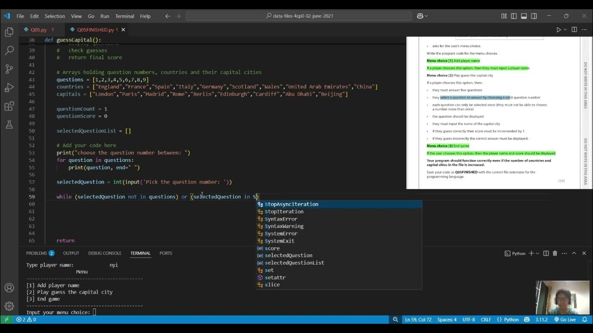Maximize the panel with the chevron
The image size is (593, 333).
574,253
